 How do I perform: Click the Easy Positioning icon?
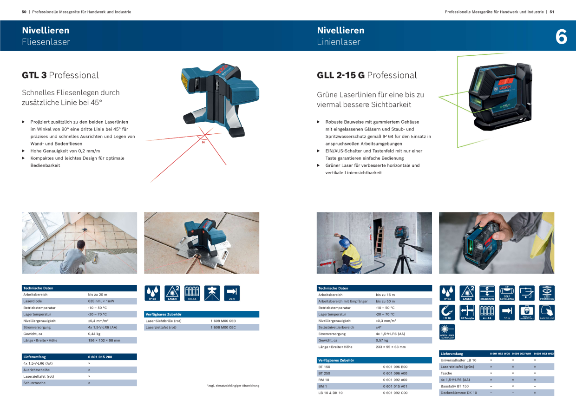click(x=546, y=293)
